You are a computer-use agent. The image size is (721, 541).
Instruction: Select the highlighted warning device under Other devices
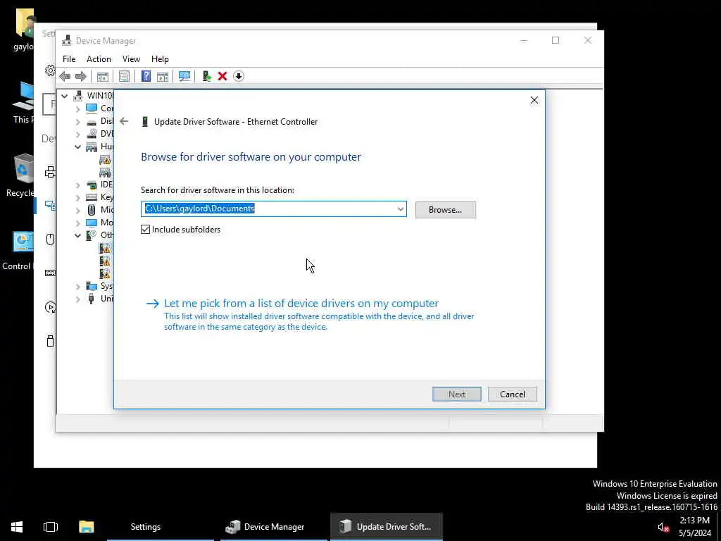pyautogui.click(x=106, y=249)
